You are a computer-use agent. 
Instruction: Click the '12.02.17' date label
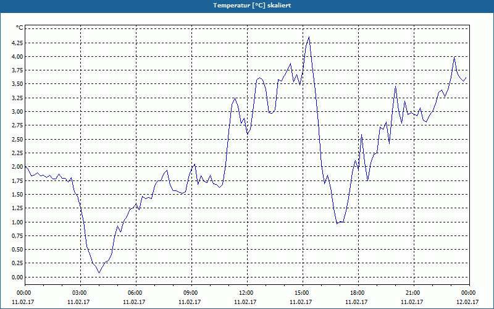click(x=467, y=302)
